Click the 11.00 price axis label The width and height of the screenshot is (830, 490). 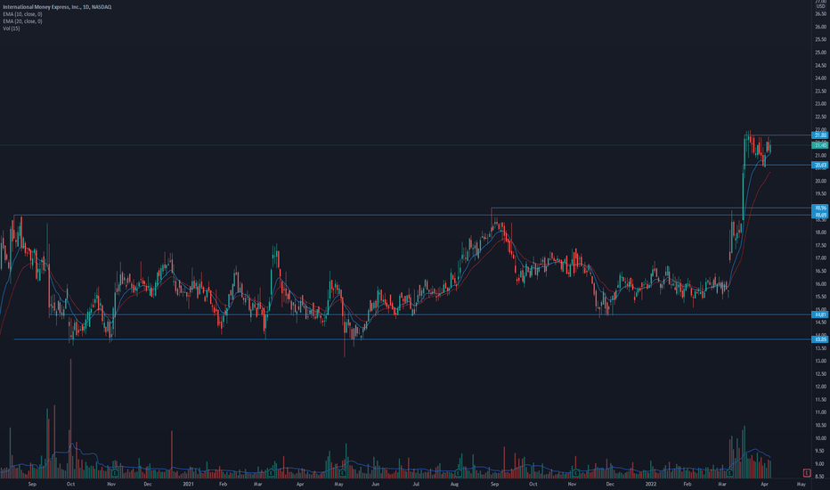coord(820,412)
